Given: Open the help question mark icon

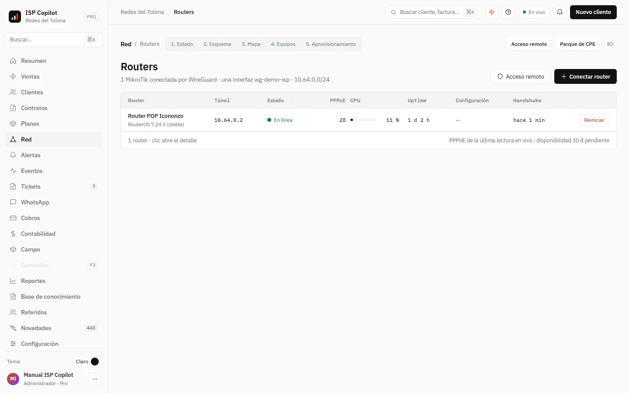Looking at the screenshot, I should tap(508, 12).
